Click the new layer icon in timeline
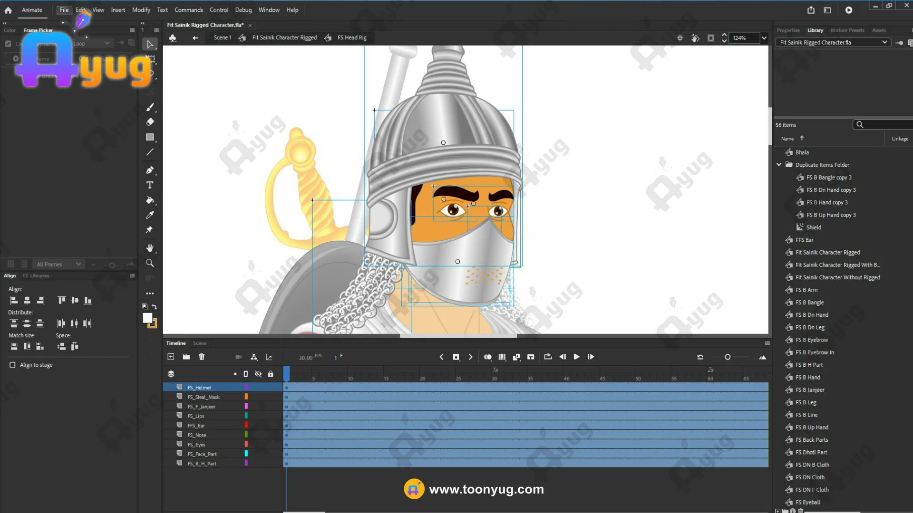 click(x=171, y=357)
